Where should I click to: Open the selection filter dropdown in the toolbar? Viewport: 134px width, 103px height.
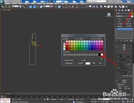tap(15, 6)
